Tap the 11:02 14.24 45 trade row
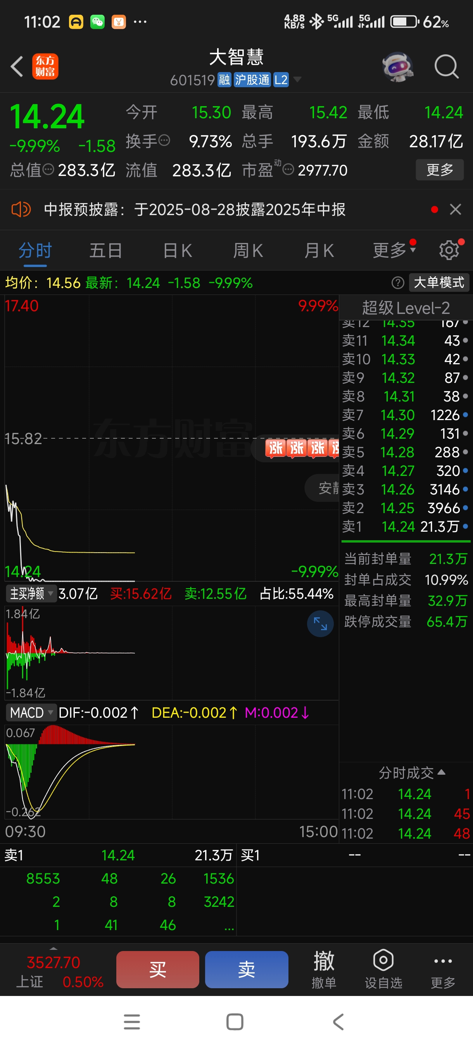473x1051 pixels. 406,813
